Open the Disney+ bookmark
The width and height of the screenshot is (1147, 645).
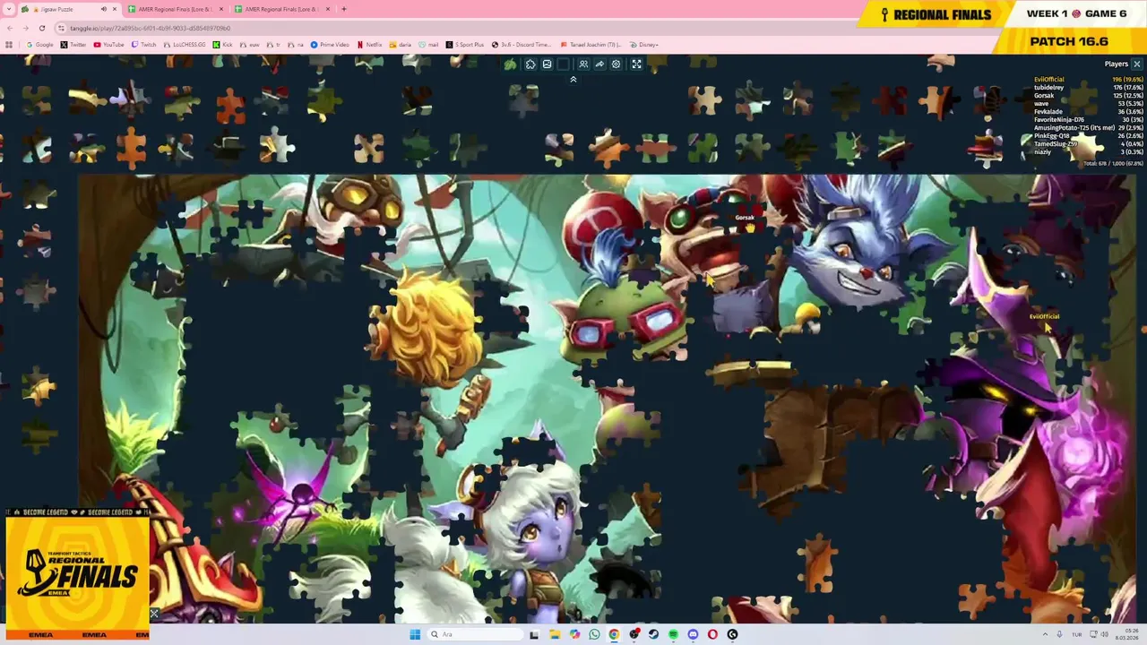coord(644,45)
